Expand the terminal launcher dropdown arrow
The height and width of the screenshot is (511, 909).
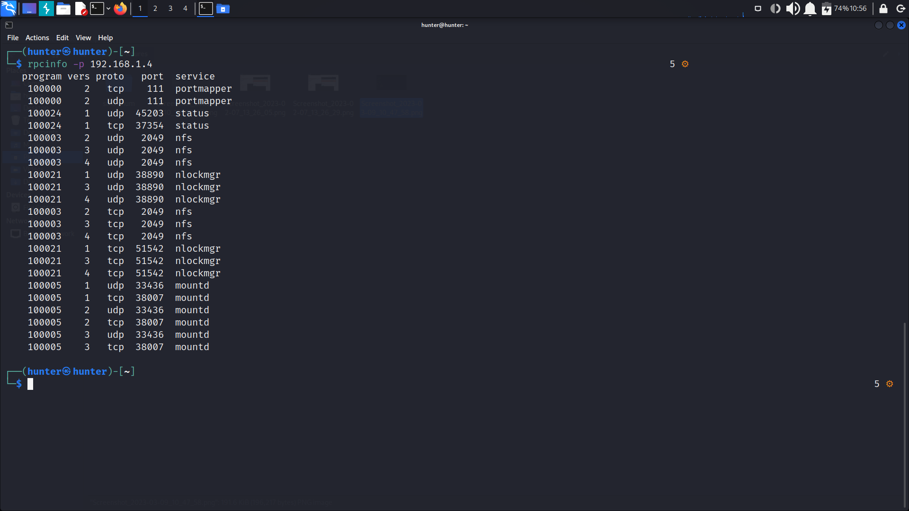(108, 9)
